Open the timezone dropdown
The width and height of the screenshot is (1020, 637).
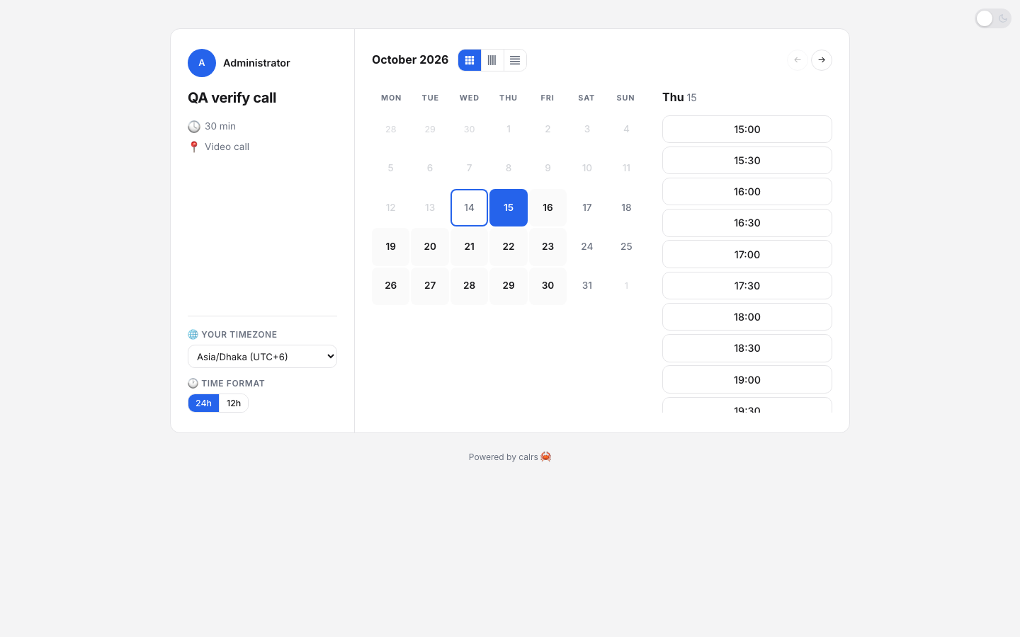(262, 357)
